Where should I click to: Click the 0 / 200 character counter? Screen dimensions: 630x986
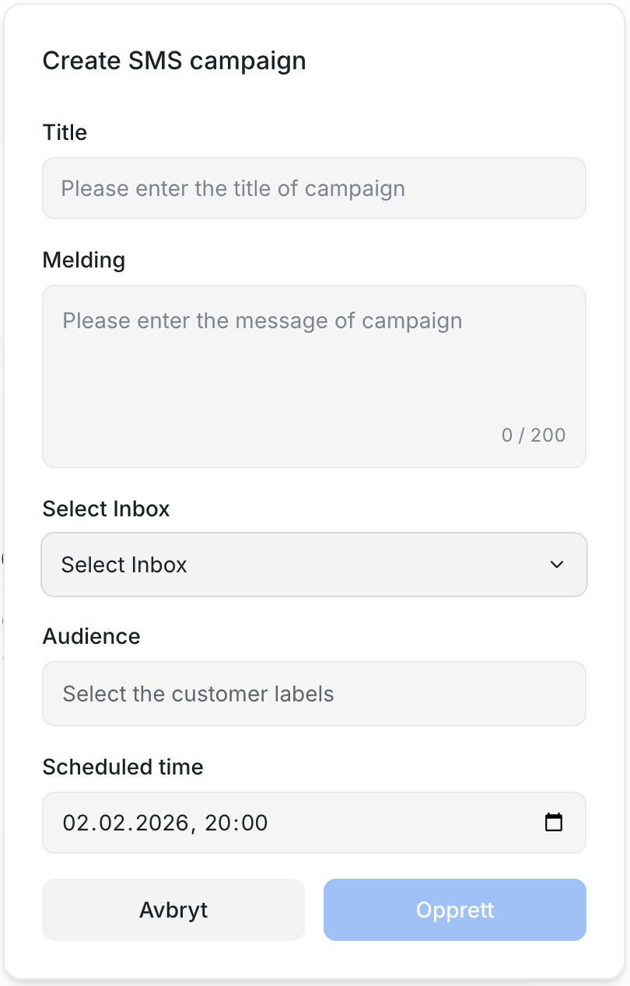point(534,435)
